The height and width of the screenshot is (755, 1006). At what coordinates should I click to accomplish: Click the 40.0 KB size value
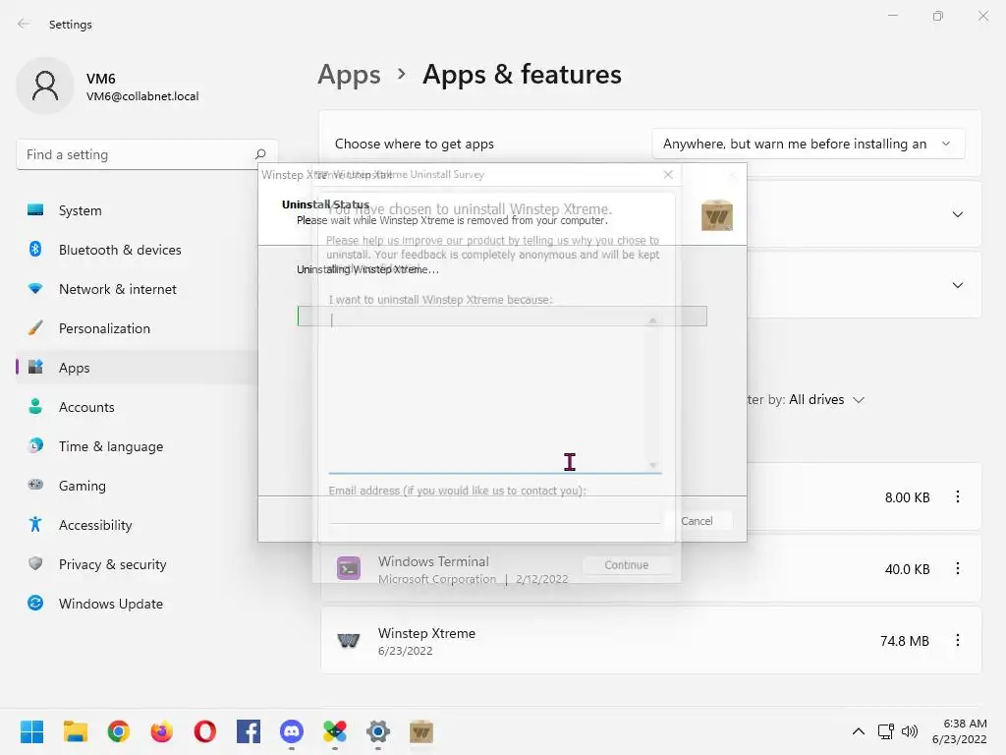(x=907, y=569)
